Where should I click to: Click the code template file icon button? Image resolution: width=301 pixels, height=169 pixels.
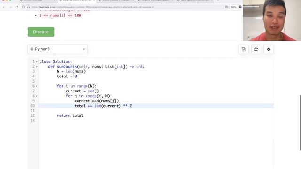coord(244,49)
